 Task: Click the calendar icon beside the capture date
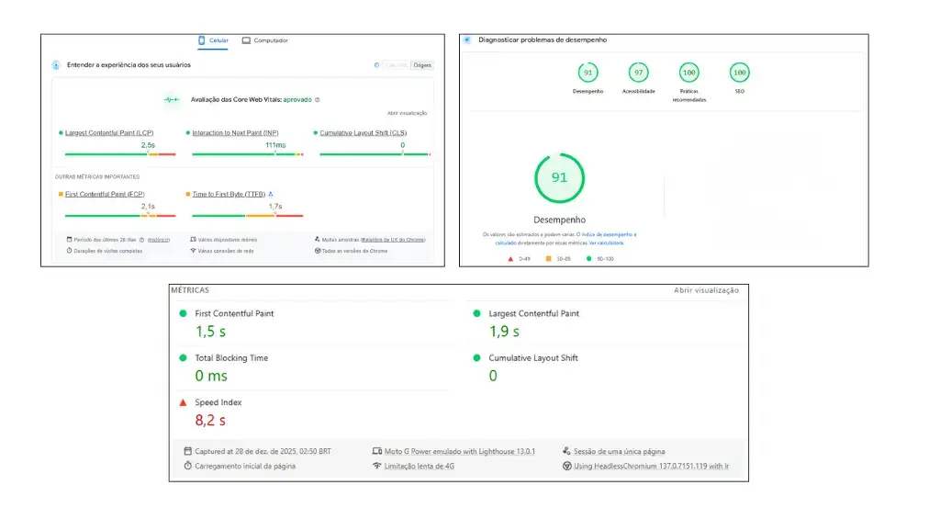point(188,451)
